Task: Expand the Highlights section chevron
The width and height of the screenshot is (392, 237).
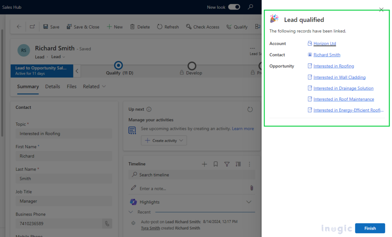Action: coord(249,202)
